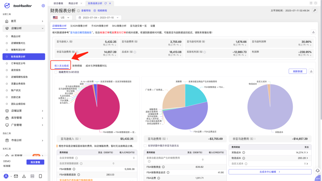Viewport: 322px width, 181px height.
Task: Switch language with the ZH icon
Action: point(32,176)
